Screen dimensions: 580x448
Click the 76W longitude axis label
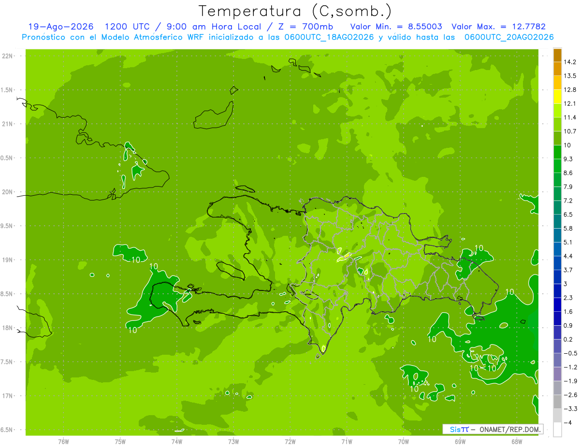pyautogui.click(x=63, y=441)
